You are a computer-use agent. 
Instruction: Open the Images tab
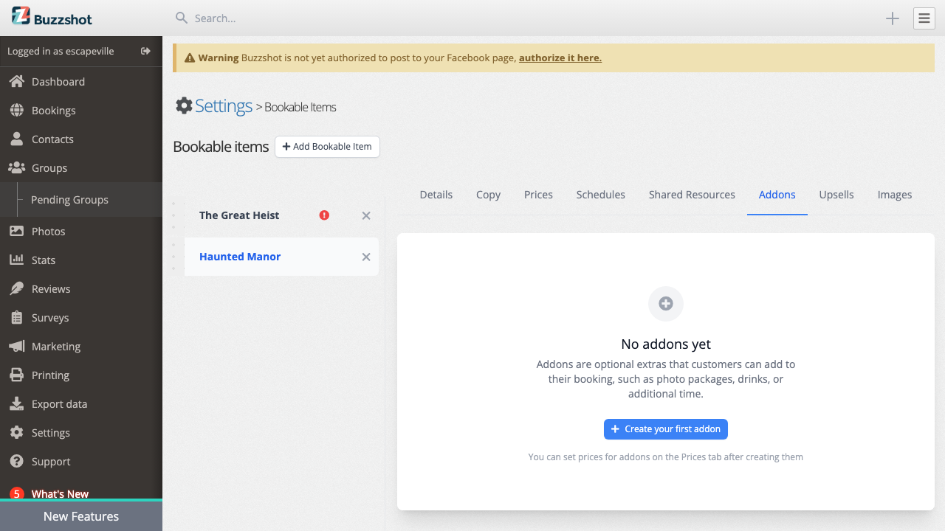coord(894,194)
